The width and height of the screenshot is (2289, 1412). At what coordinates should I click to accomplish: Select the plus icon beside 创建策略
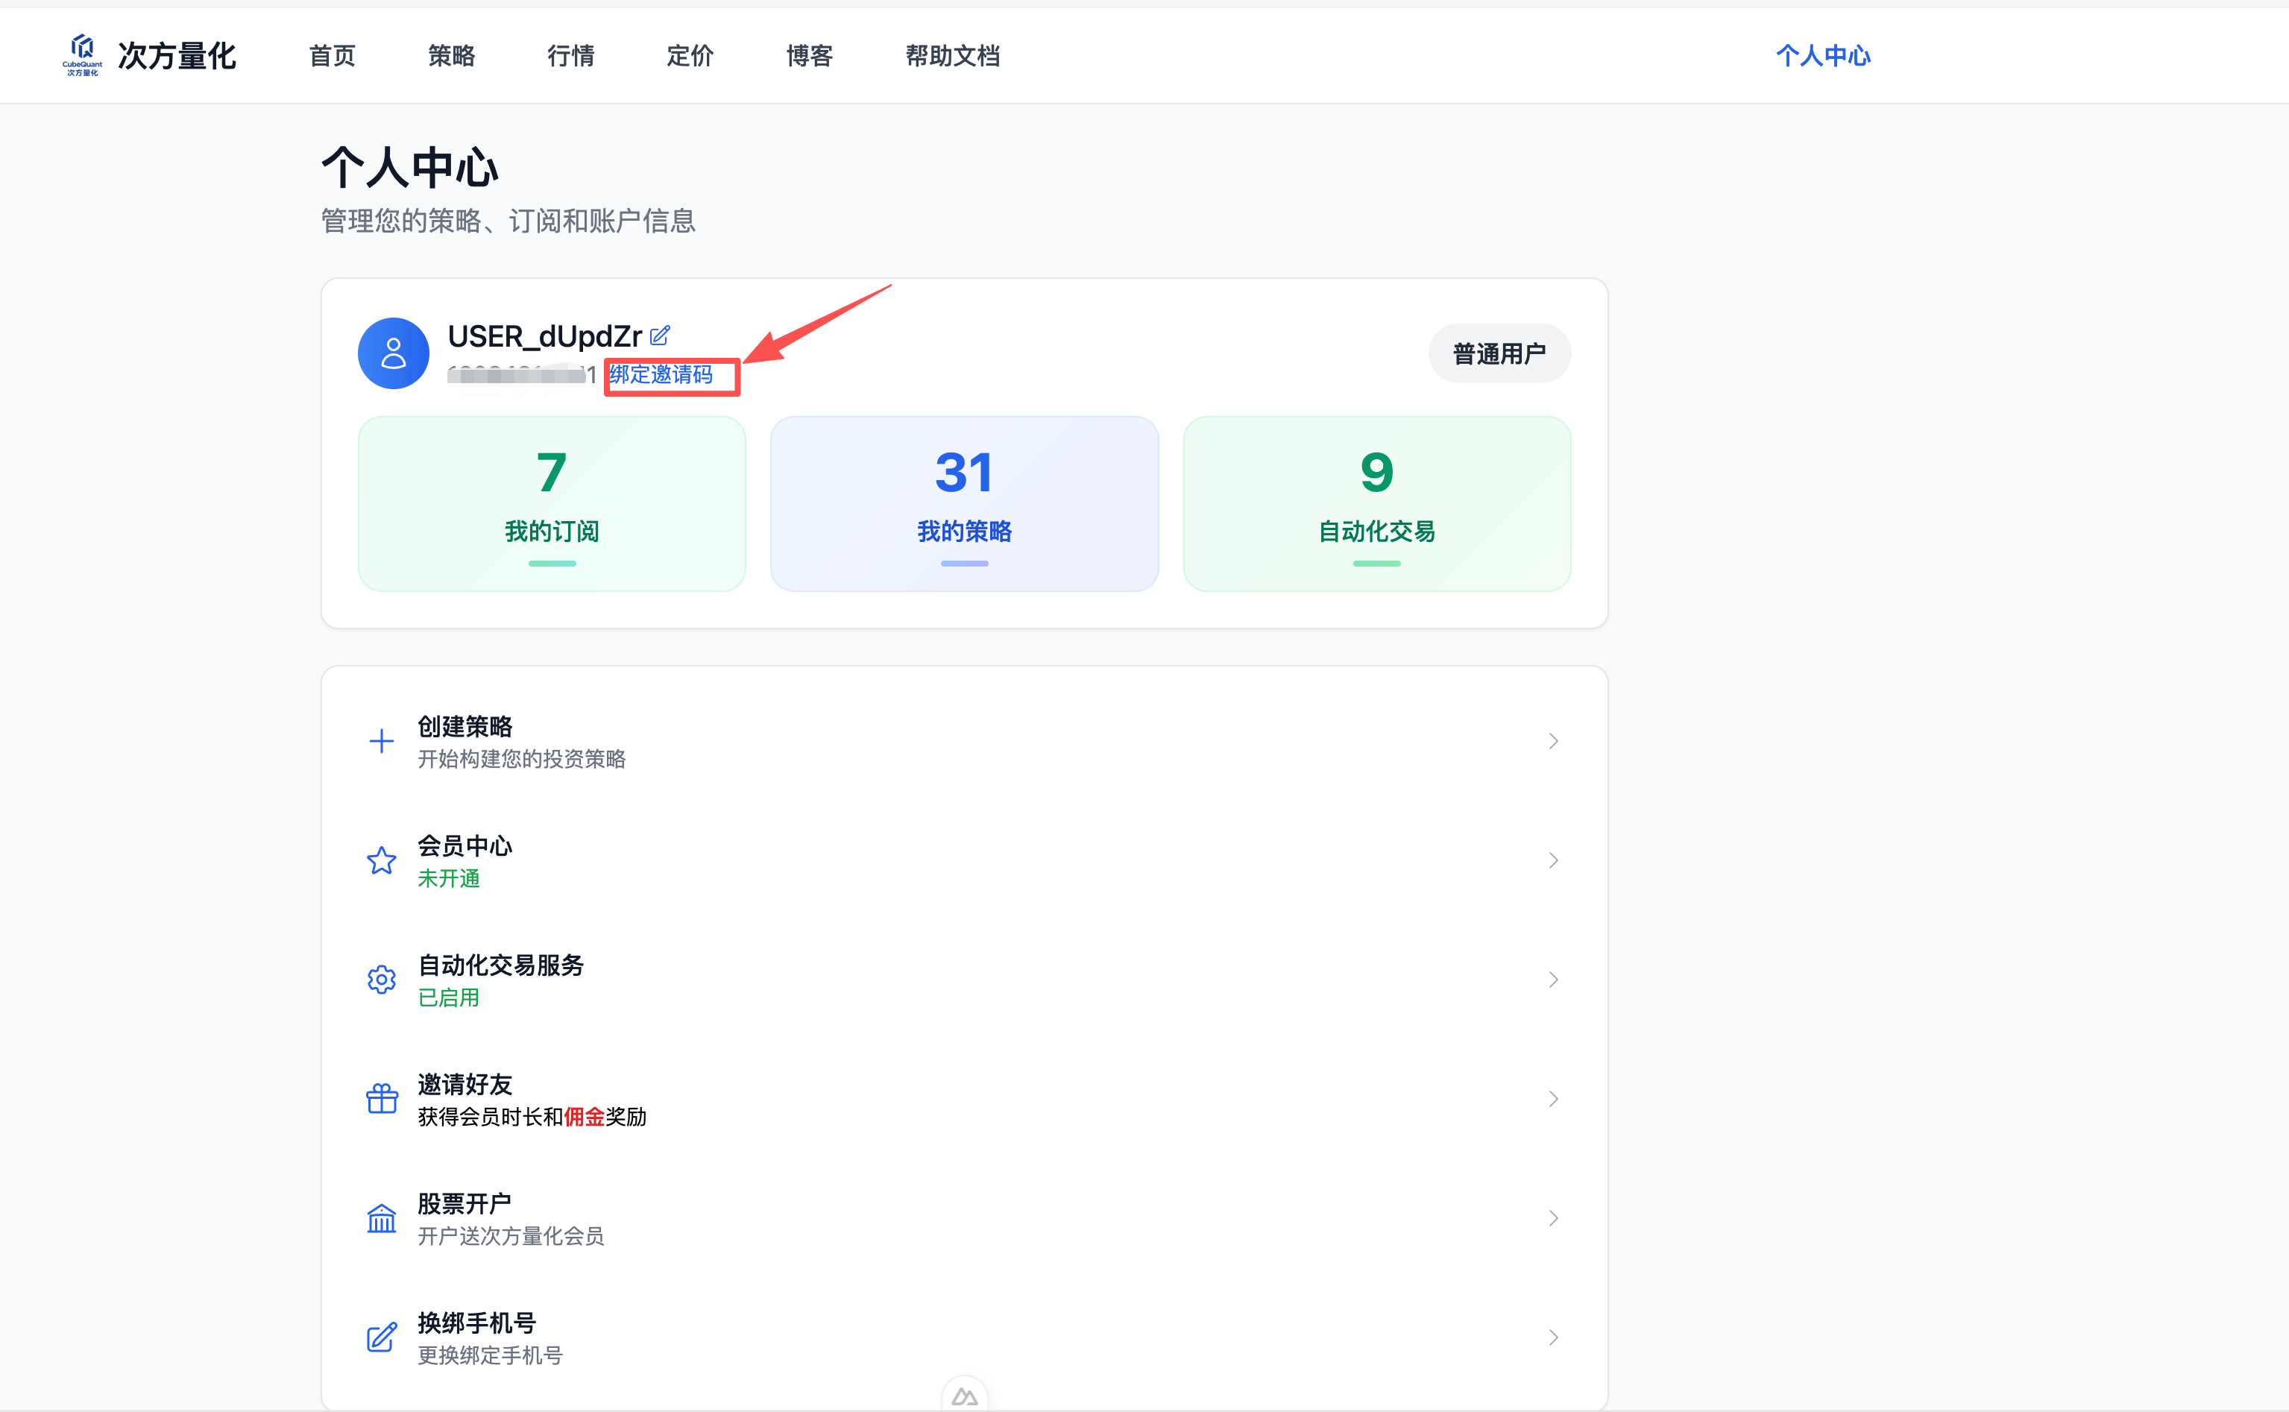click(382, 740)
